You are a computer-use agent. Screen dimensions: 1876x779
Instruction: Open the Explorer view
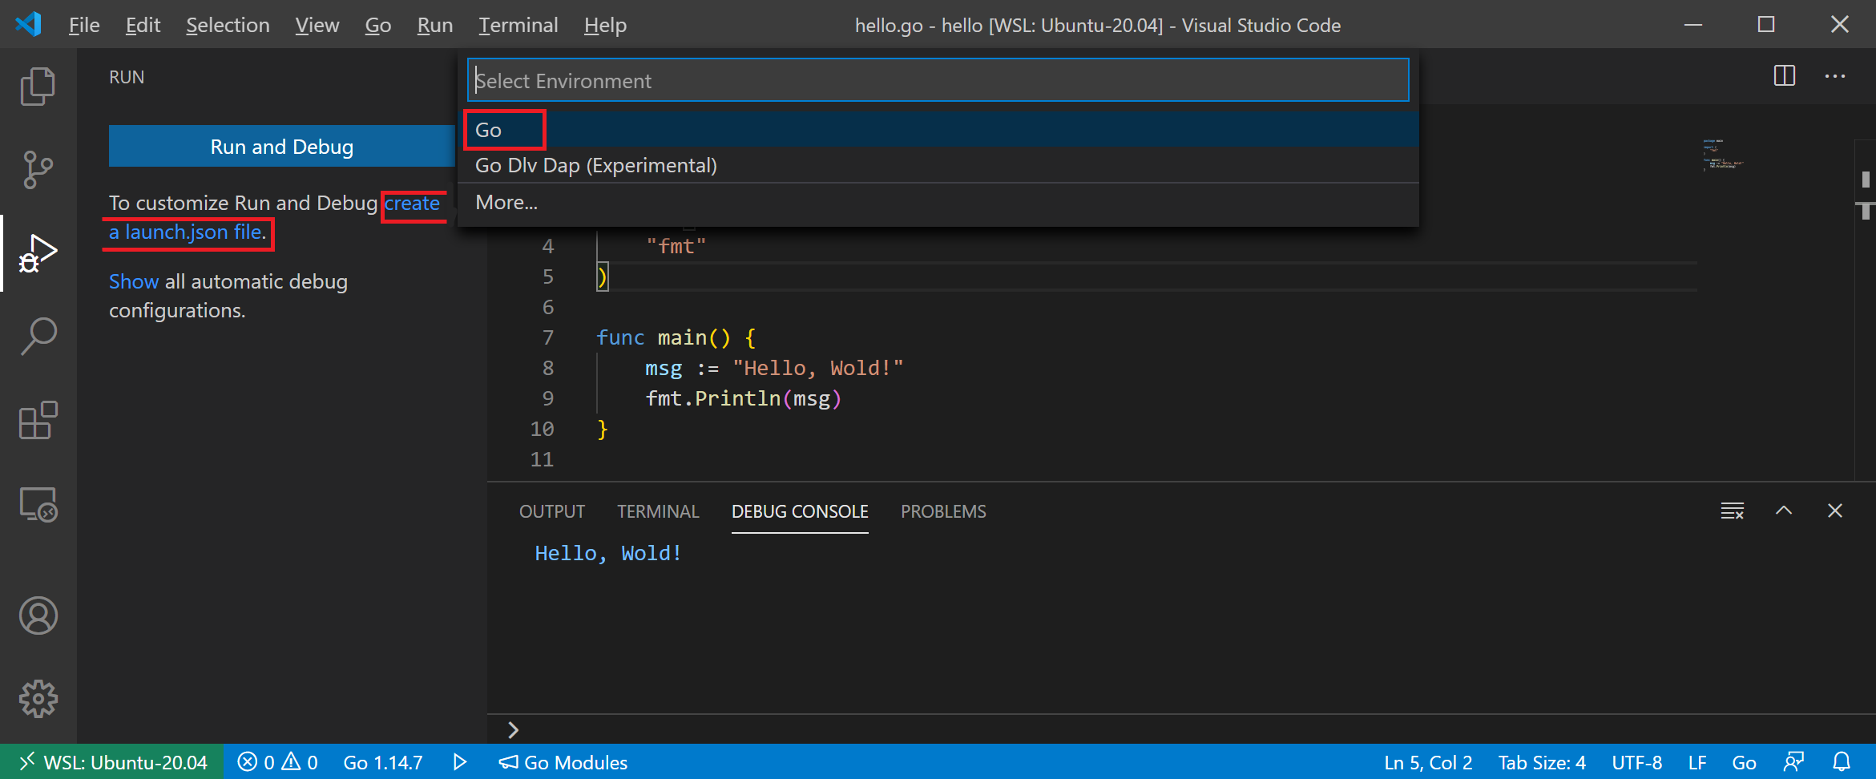(38, 86)
